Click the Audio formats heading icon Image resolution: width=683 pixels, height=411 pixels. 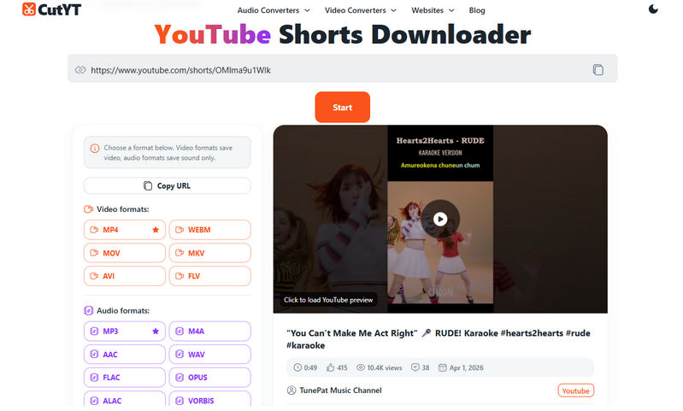point(88,311)
